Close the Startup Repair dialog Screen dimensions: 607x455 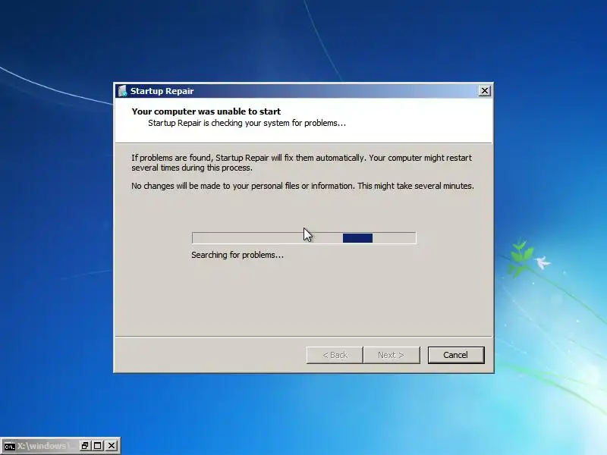[x=484, y=91]
